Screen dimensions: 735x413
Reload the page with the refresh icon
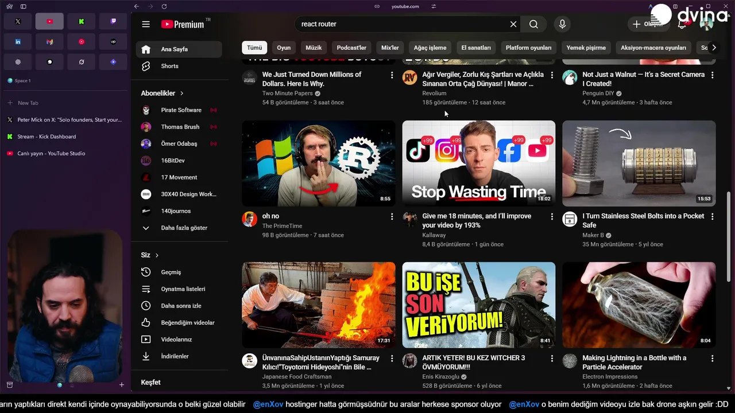tap(164, 6)
